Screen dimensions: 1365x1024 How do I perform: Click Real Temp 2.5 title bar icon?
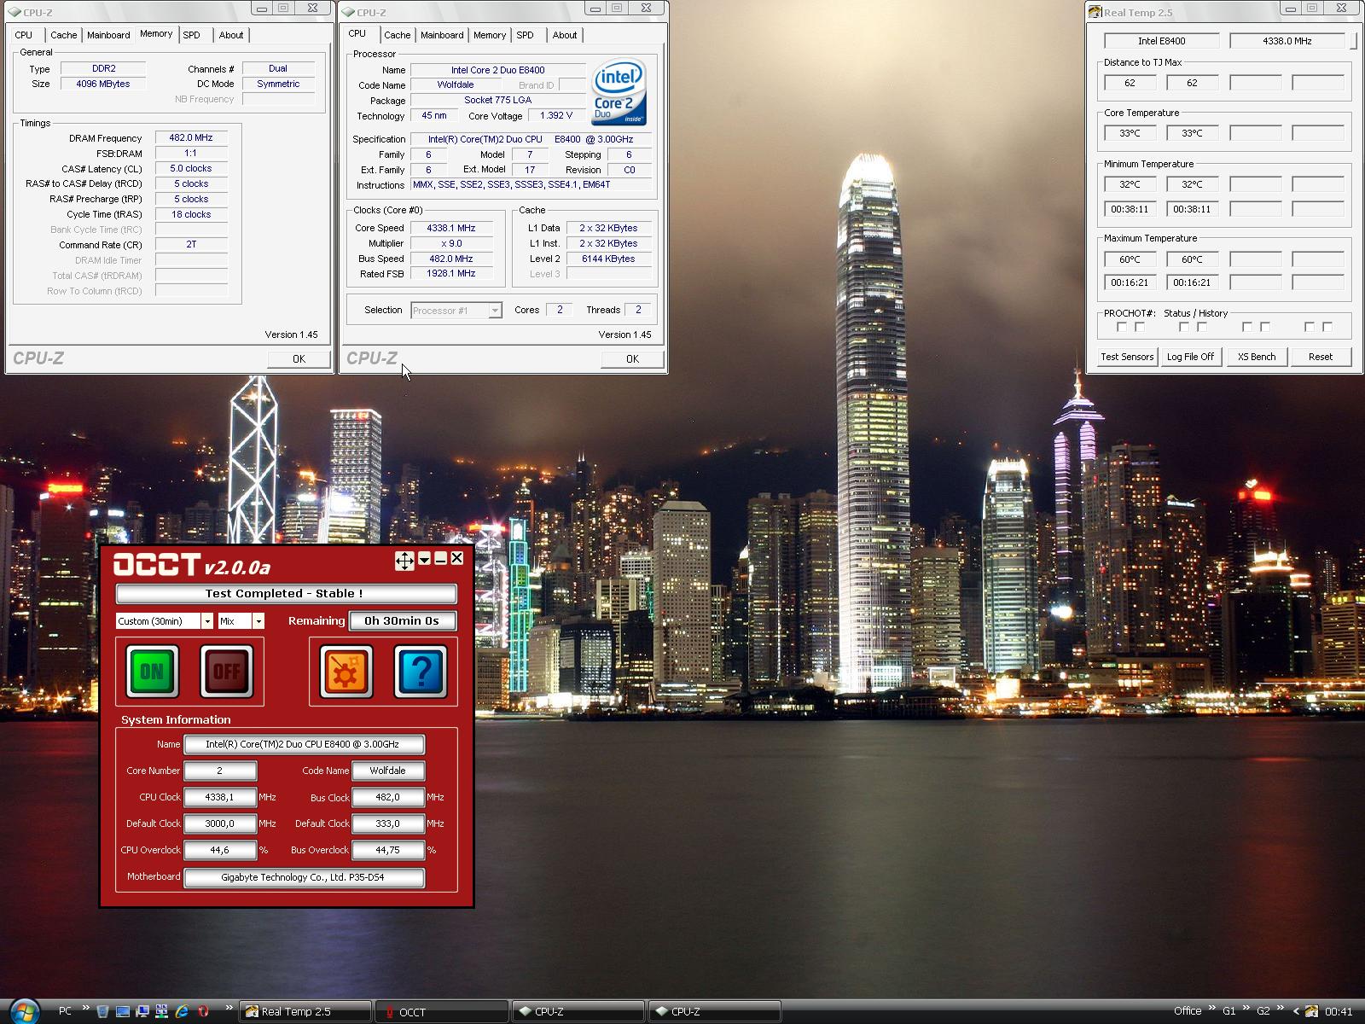point(1095,12)
